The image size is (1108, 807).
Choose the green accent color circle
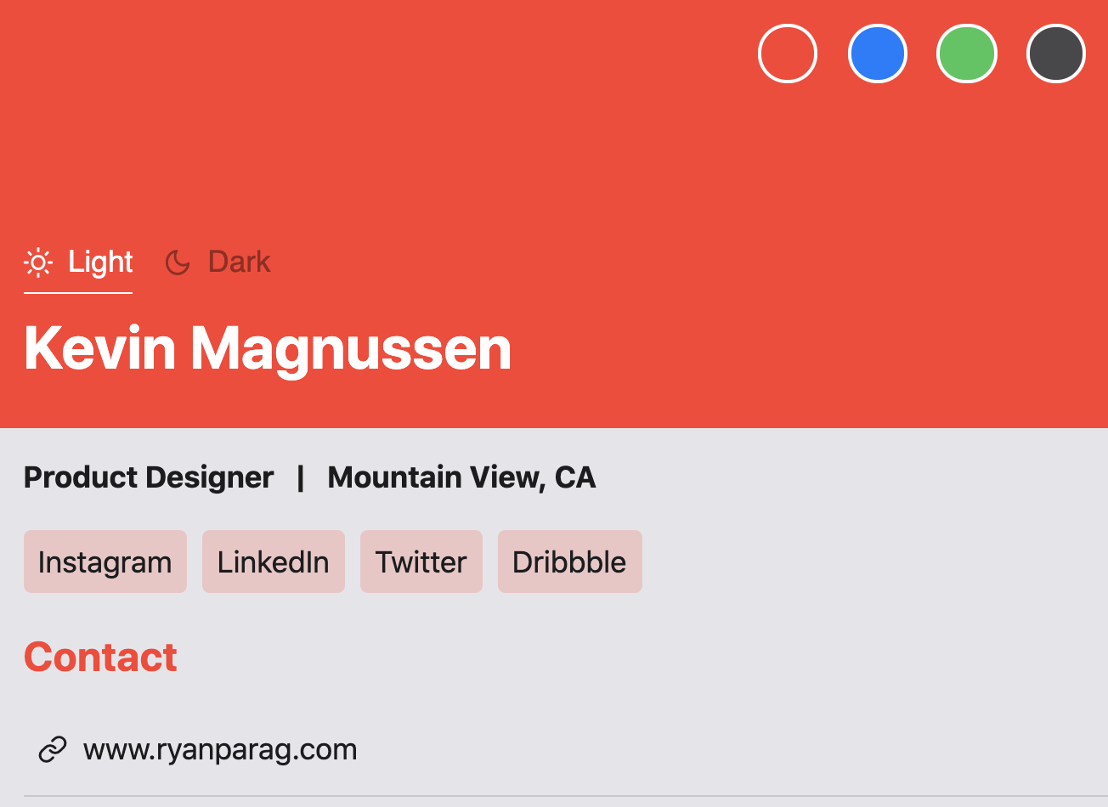967,53
